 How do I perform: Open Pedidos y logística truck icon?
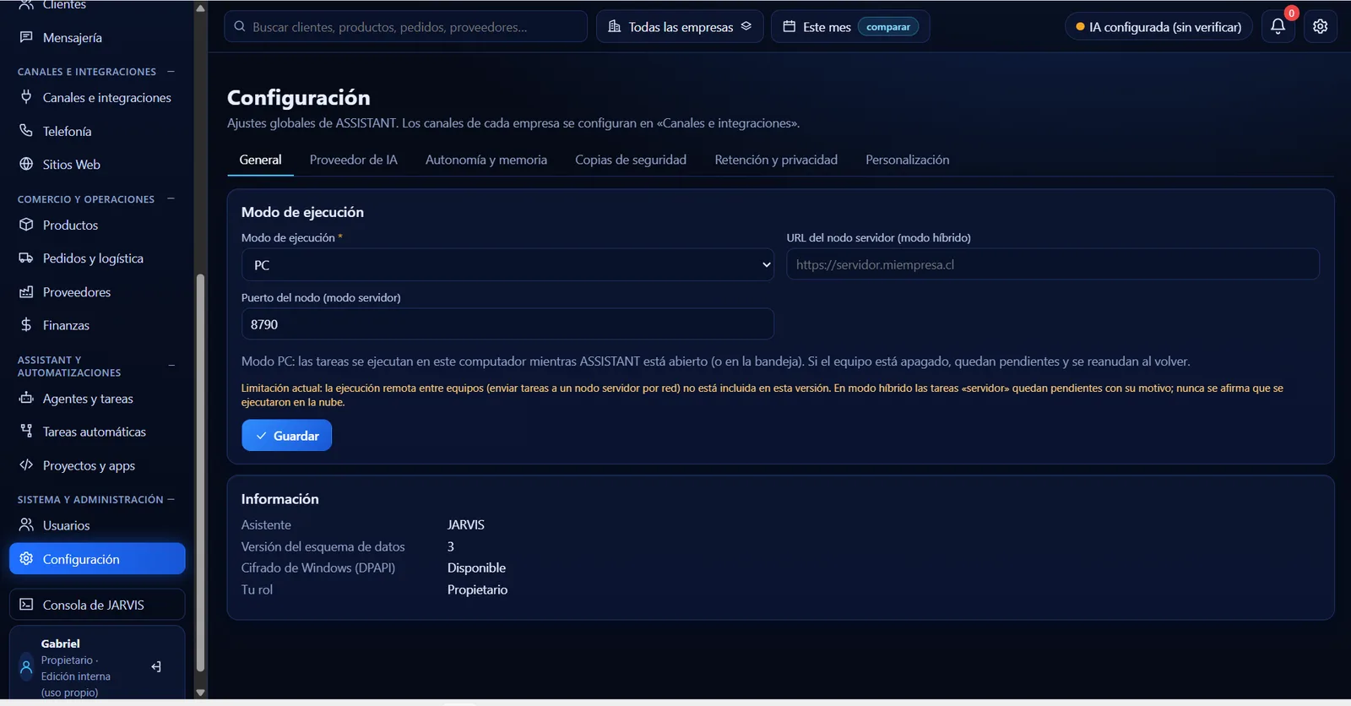26,258
